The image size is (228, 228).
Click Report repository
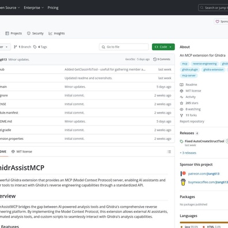[x=192, y=121]
